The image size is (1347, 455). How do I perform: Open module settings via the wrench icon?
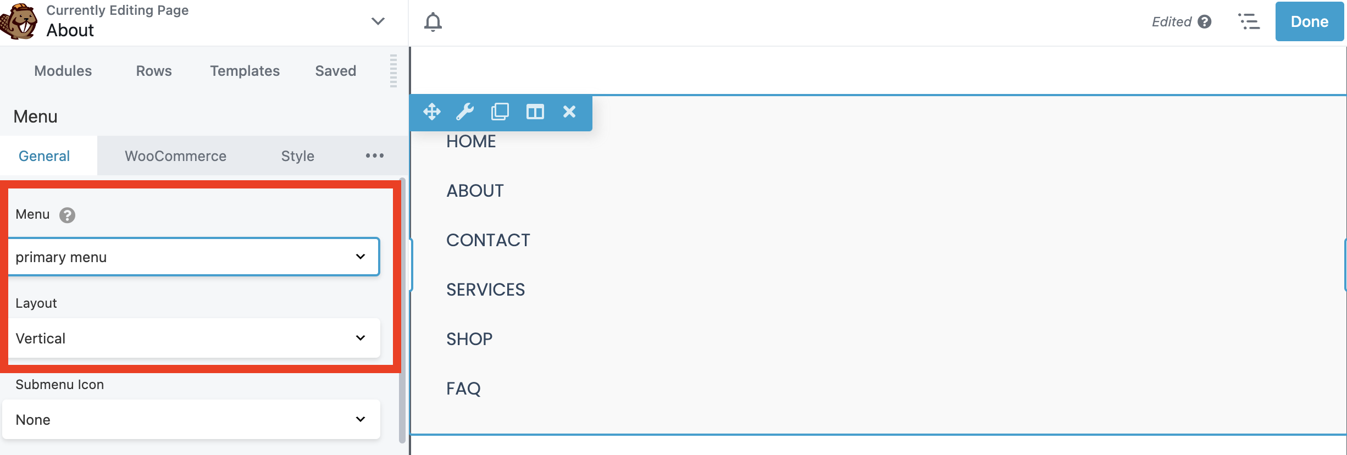466,112
